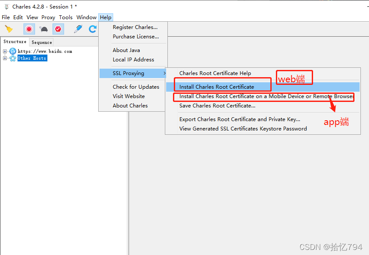
Task: Select the Other Hosts tree row
Action: [x=32, y=58]
